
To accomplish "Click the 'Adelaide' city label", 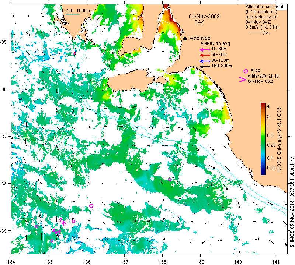I will tap(200, 38).
